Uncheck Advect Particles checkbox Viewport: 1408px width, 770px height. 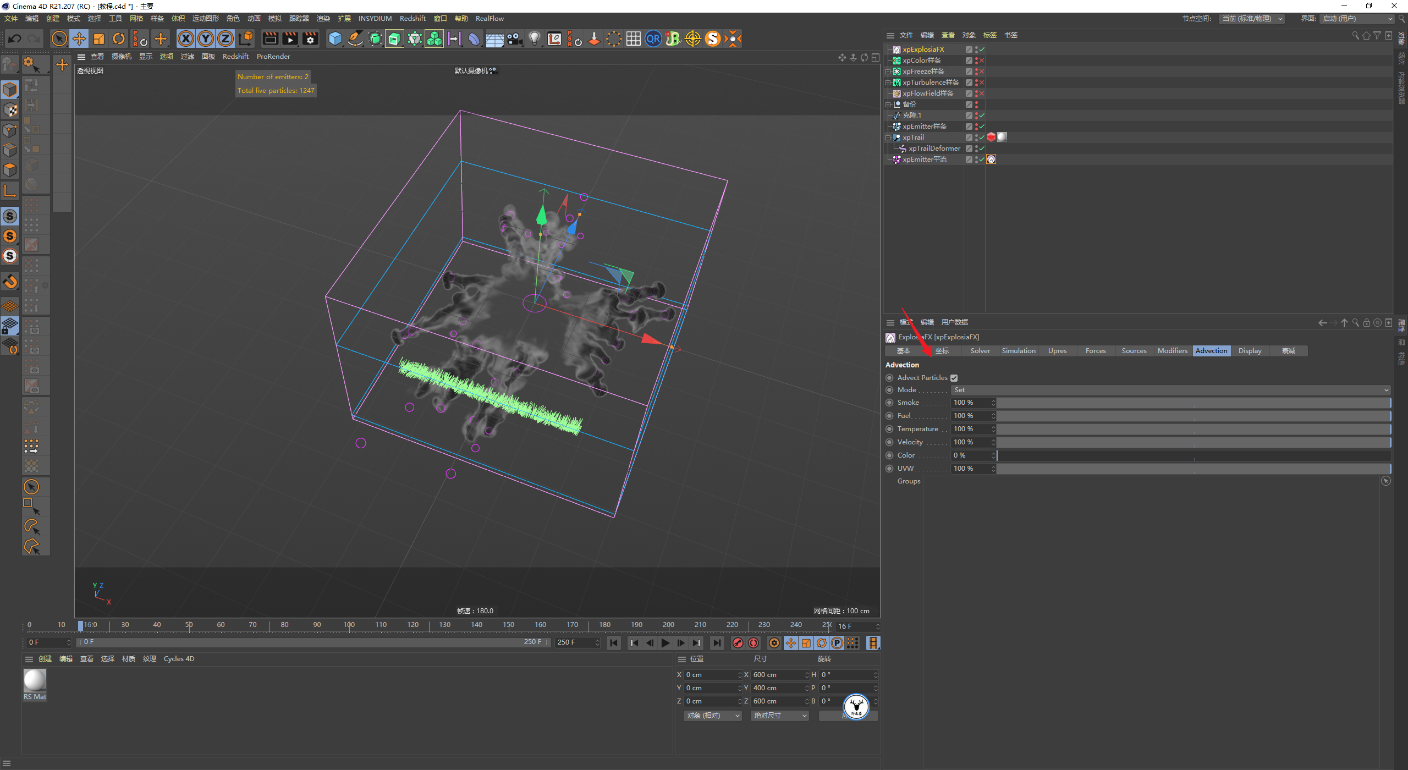point(954,378)
